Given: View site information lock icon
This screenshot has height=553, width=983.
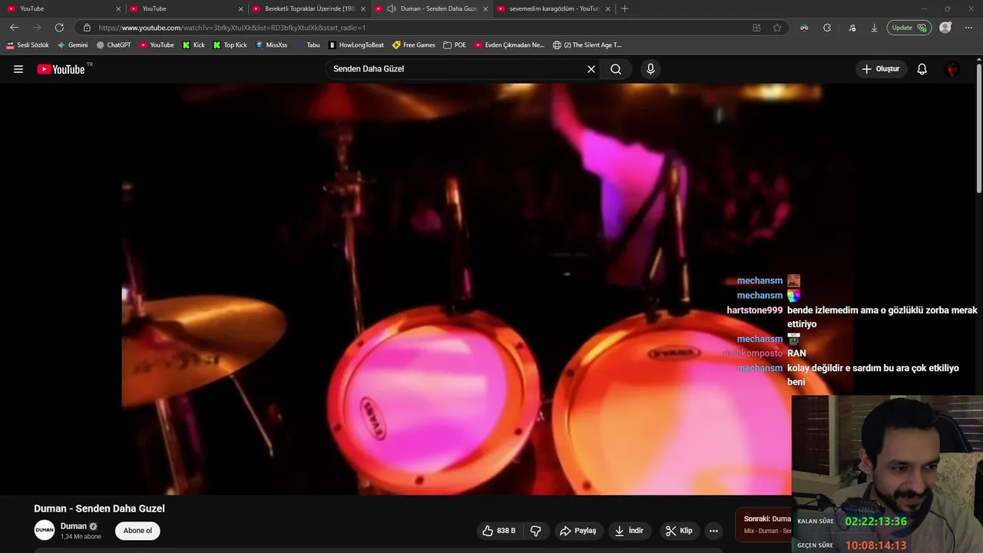Looking at the screenshot, I should coord(87,28).
